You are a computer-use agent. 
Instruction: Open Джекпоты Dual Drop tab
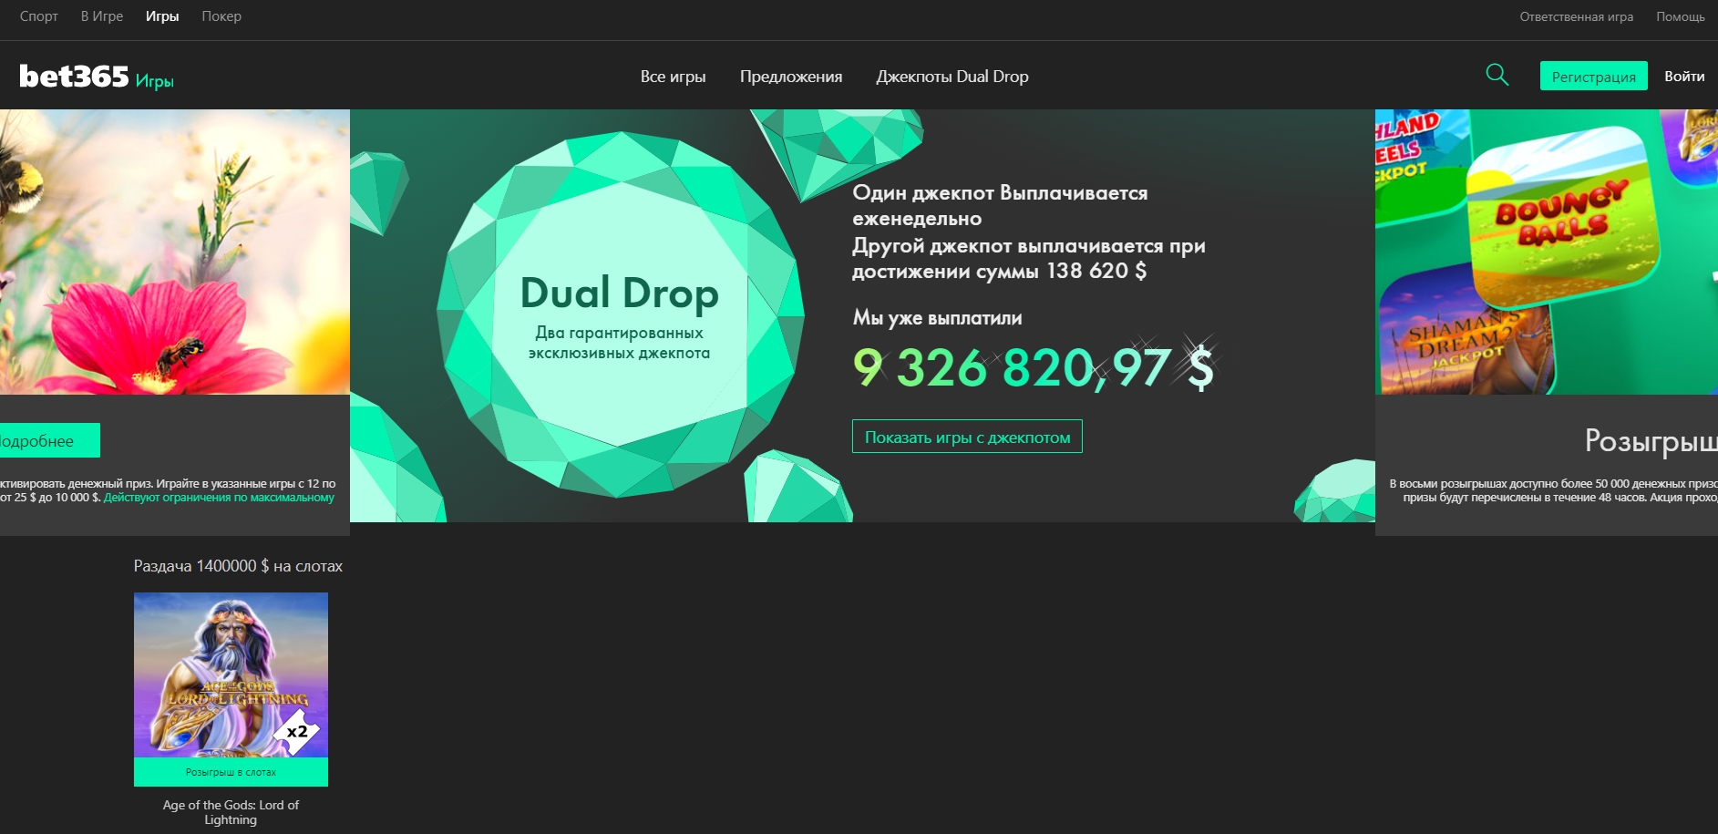pos(952,77)
